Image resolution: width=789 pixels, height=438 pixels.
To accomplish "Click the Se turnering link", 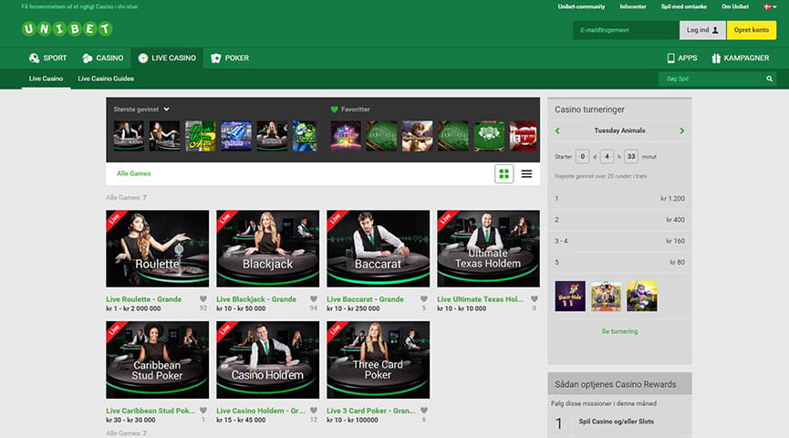I will 619,331.
